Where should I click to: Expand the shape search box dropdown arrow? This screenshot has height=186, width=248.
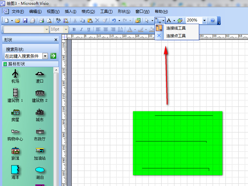(45, 56)
